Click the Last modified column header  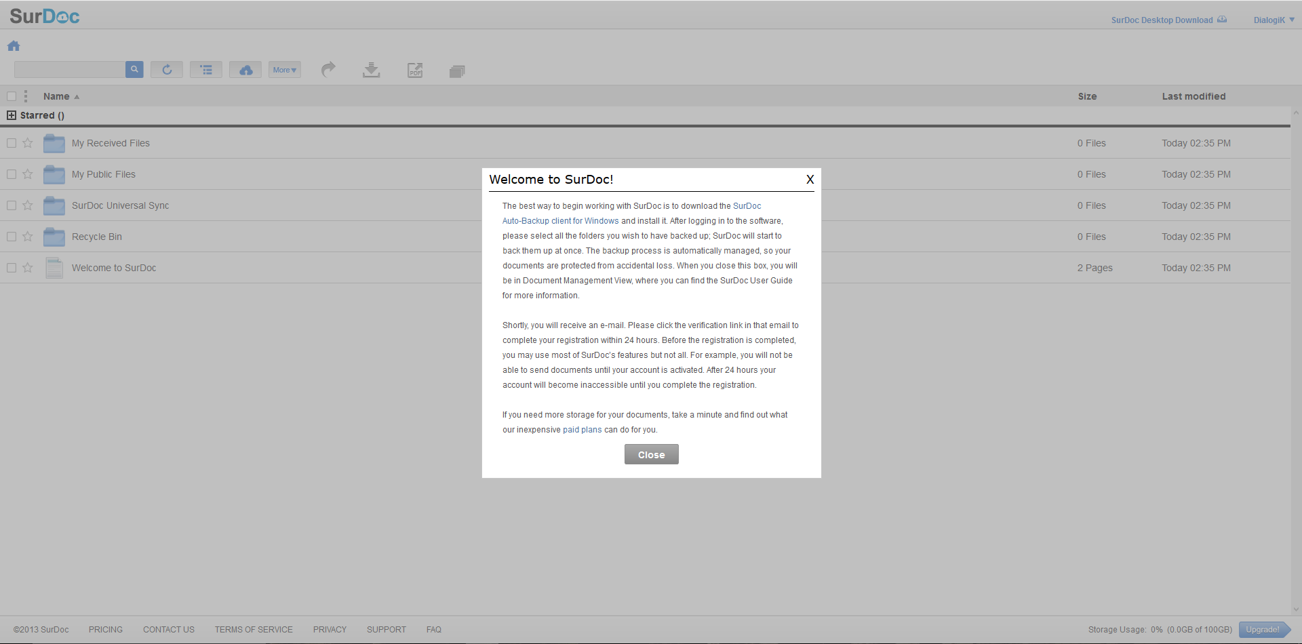(1193, 96)
